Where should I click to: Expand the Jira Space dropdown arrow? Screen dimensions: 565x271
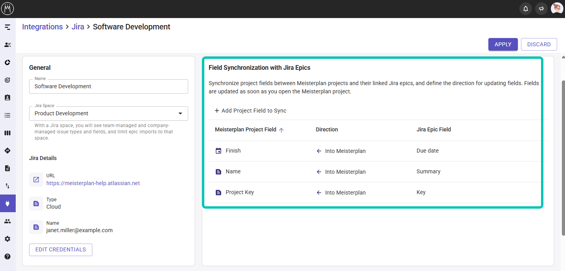[180, 113]
